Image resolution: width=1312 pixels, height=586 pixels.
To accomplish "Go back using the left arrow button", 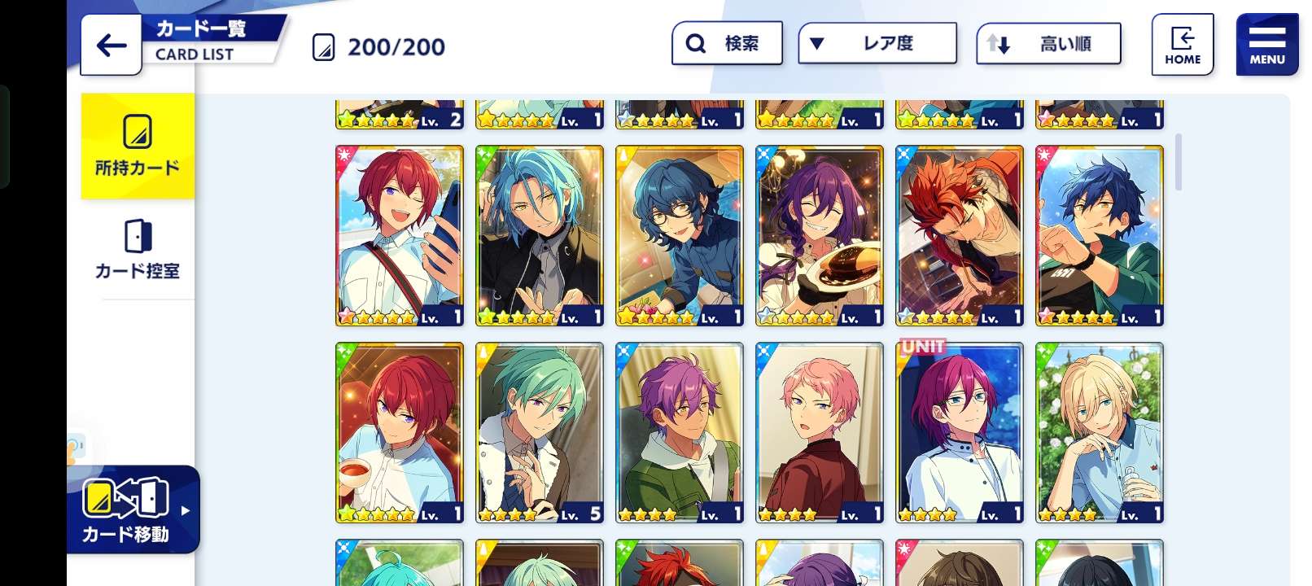I will tap(112, 46).
